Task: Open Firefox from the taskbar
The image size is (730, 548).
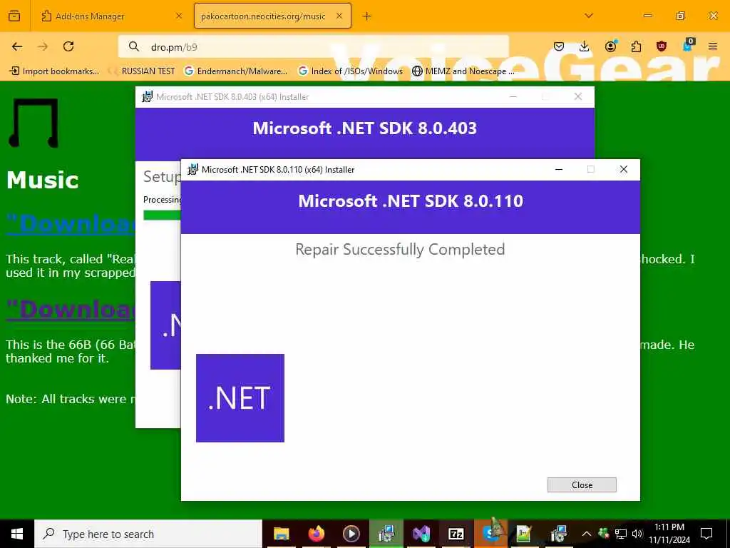Action: pos(316,534)
